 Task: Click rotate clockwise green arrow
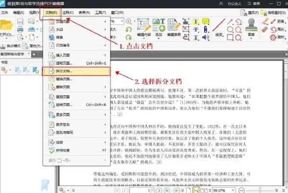[x=128, y=37]
